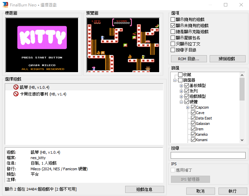Uncheck the 系列 filter checkbox
Image resolution: width=249 pixels, height=196 pixels.
click(187, 91)
